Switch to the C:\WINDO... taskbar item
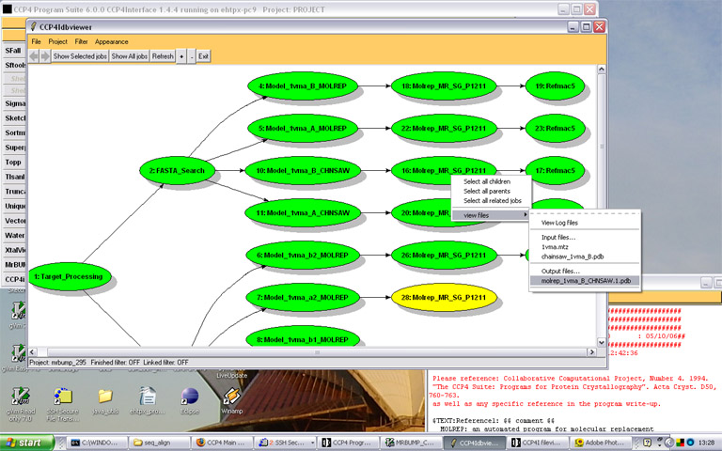722x451 pixels. click(95, 443)
